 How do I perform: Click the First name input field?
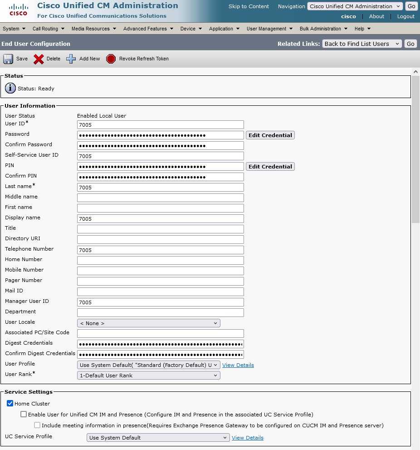pos(160,208)
